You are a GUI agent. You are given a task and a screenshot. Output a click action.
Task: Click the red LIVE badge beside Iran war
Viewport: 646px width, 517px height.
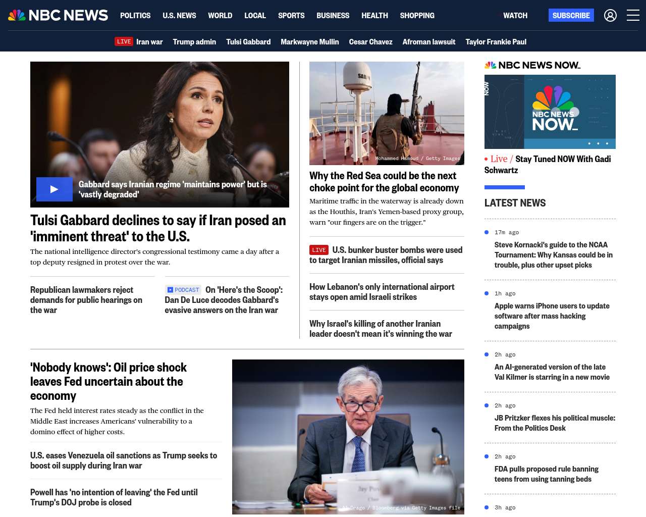tap(124, 42)
